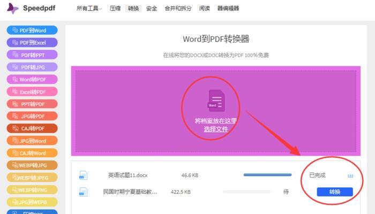Click the 待 pending status text
375x214 pixels.
(286, 192)
